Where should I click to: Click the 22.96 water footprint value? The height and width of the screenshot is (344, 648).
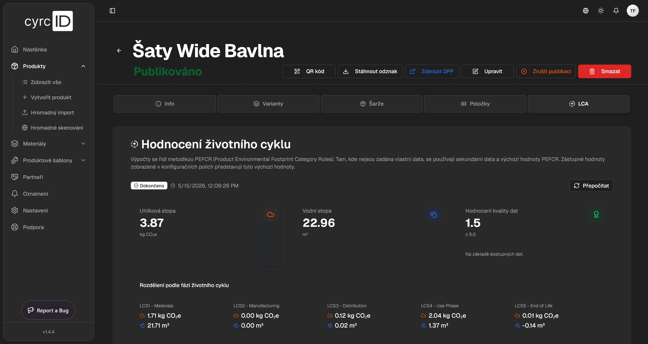[x=319, y=223]
